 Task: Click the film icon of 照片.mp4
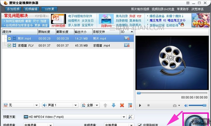click(14, 38)
